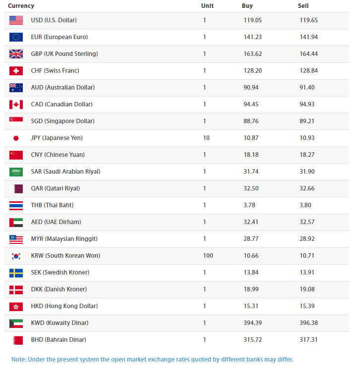This screenshot has width=349, height=365.
Task: Click the USA flag icon
Action: coord(16,20)
